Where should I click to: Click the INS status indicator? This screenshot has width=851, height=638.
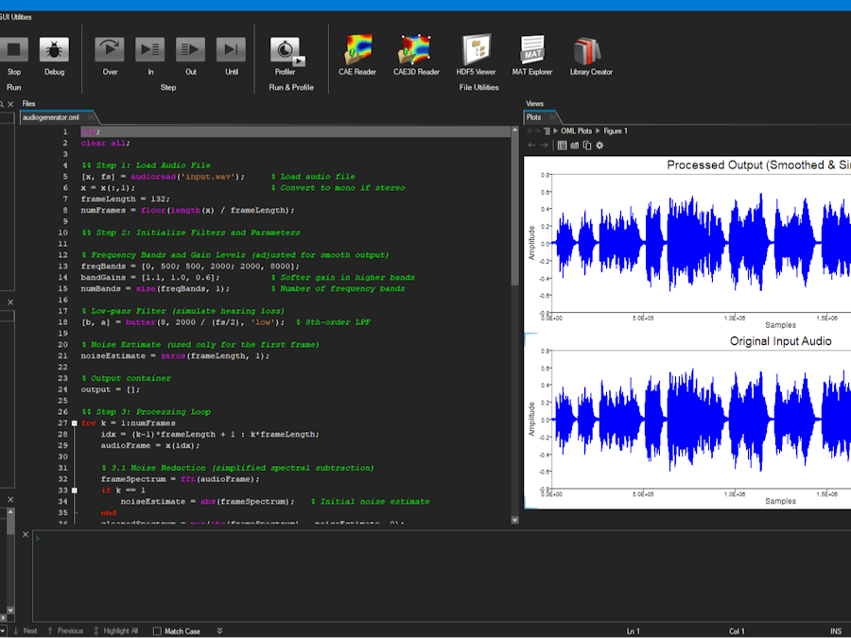[x=836, y=631]
